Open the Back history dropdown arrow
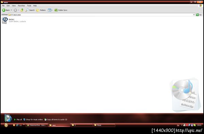204x134 pixels. (11, 10)
